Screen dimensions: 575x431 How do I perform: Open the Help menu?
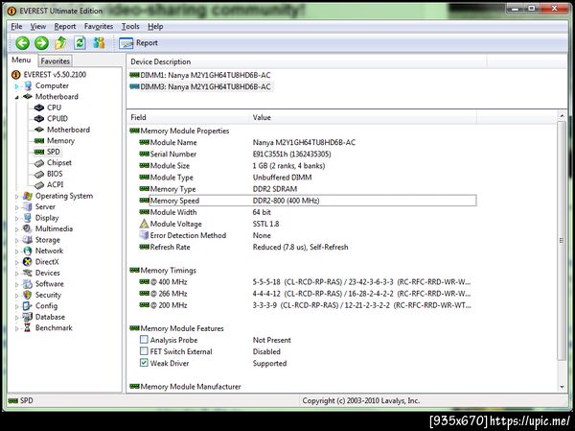(155, 27)
